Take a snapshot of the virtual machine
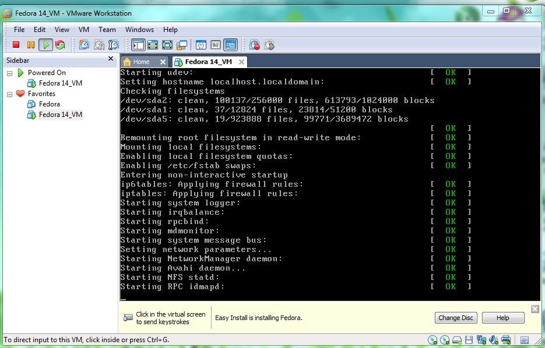Image resolution: width=545 pixels, height=348 pixels. point(84,45)
